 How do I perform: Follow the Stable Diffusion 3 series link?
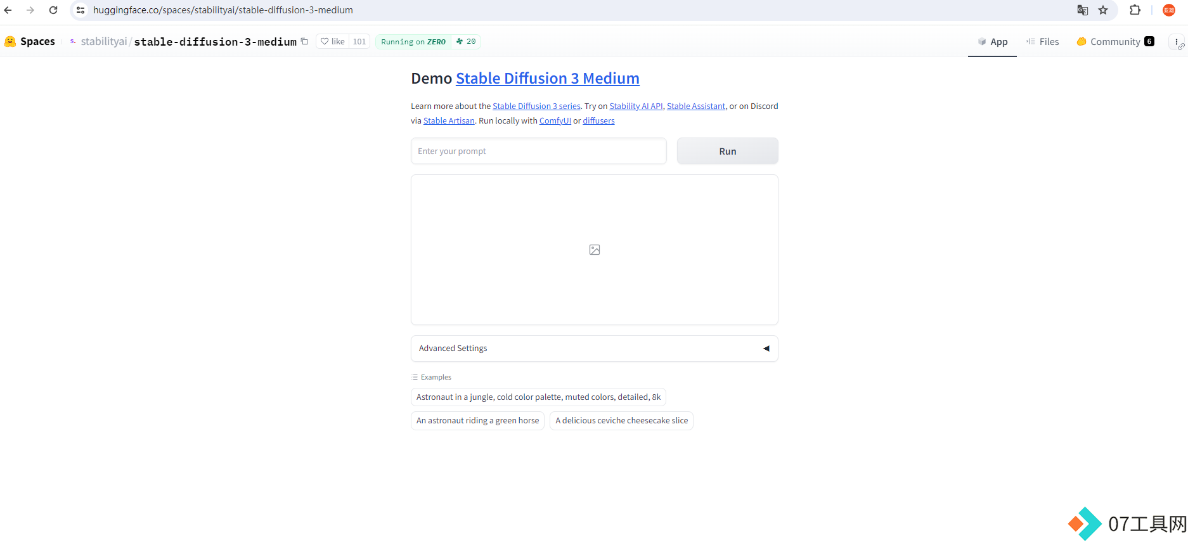coord(536,106)
